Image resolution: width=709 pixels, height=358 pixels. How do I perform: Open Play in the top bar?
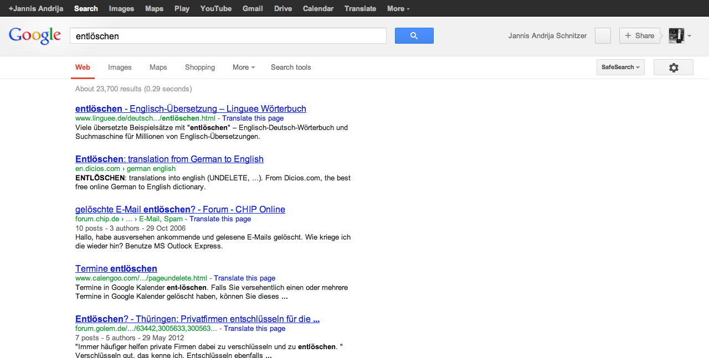point(182,8)
